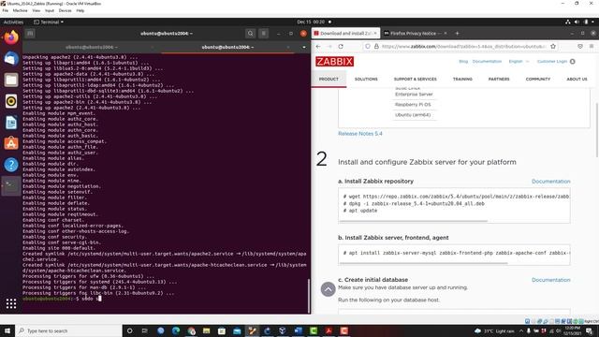Click the Windows 'Type here to search' box
The width and height of the screenshot is (599, 337).
pos(68,330)
